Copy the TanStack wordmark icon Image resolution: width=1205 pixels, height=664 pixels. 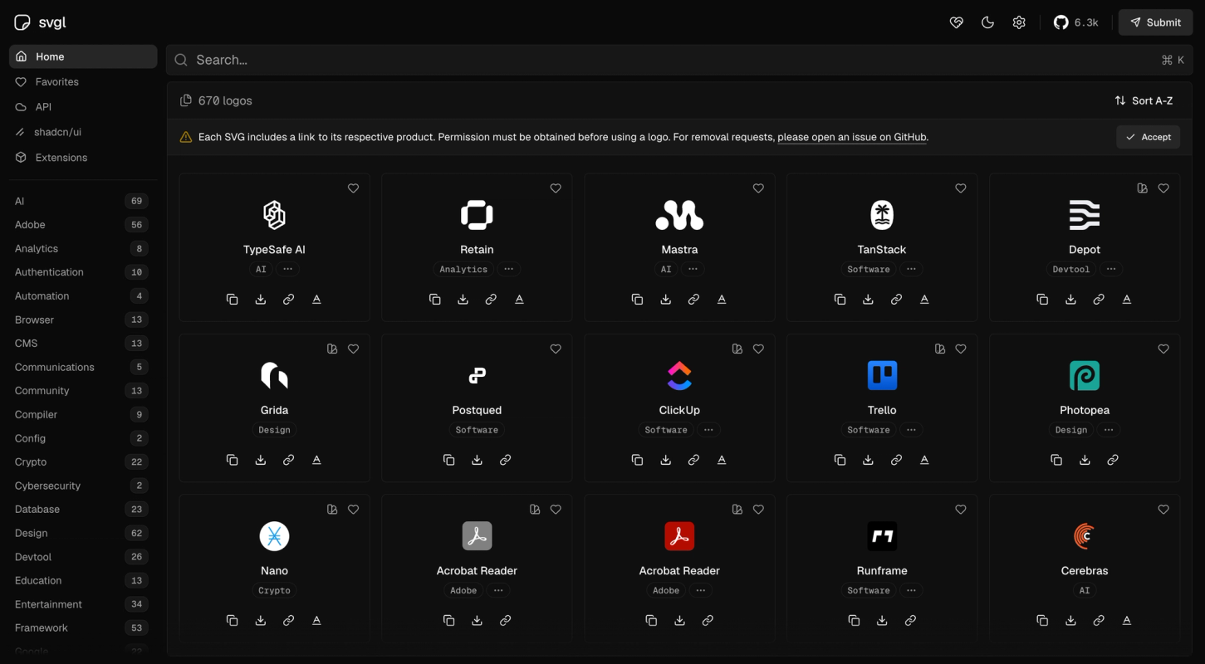click(x=924, y=300)
